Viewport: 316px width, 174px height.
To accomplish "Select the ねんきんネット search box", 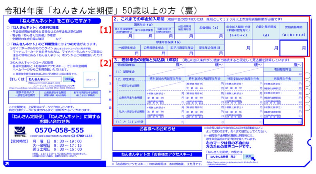I will coord(44,79).
